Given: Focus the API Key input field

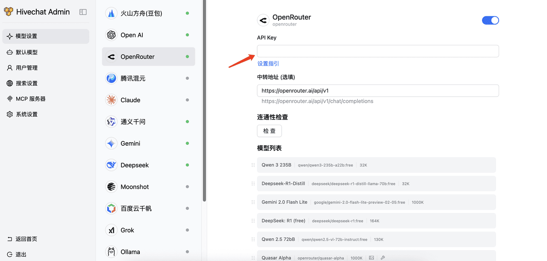Looking at the screenshot, I should [x=378, y=51].
